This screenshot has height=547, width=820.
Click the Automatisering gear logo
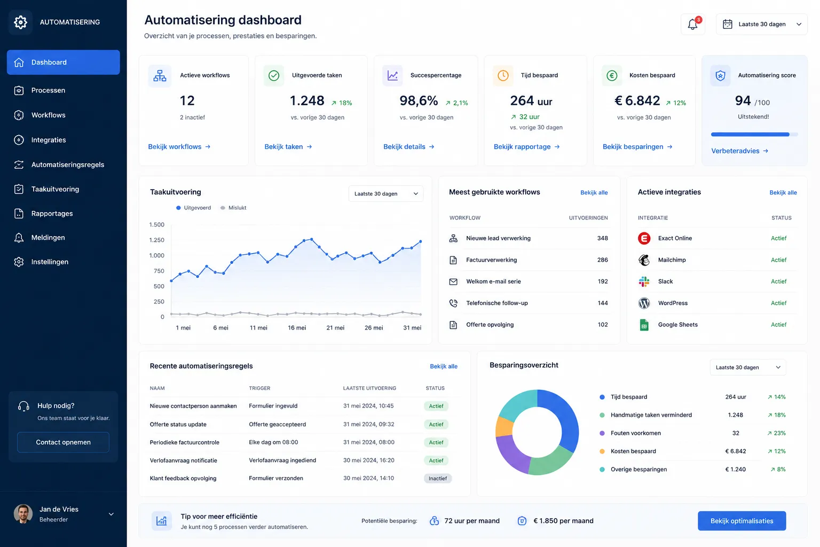coord(20,22)
